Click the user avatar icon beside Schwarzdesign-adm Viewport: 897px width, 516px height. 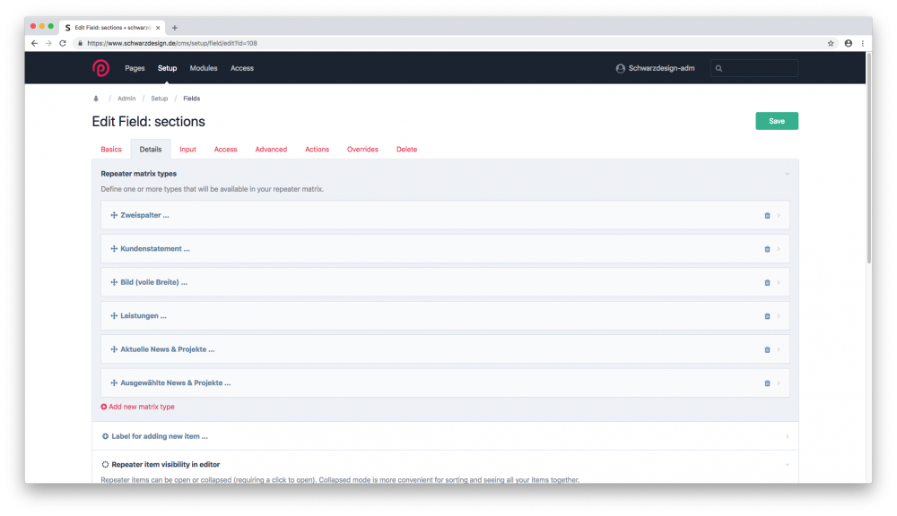pyautogui.click(x=620, y=68)
